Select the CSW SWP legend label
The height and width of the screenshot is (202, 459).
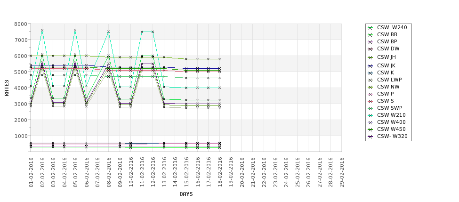(390, 108)
